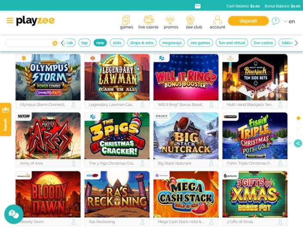Select the slots category tab
Viewport: 303px width, 228px height.
[117, 43]
